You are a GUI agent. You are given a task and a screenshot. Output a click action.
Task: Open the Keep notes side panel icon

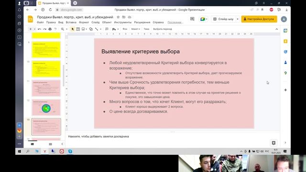(x=285, y=41)
